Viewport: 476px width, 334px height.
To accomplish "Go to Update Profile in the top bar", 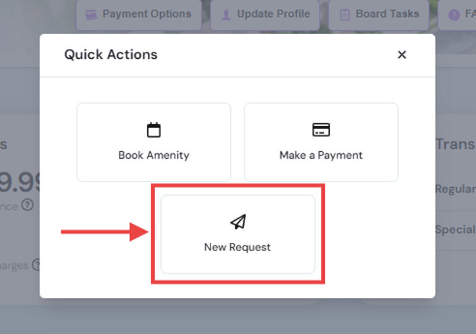I will 265,14.
